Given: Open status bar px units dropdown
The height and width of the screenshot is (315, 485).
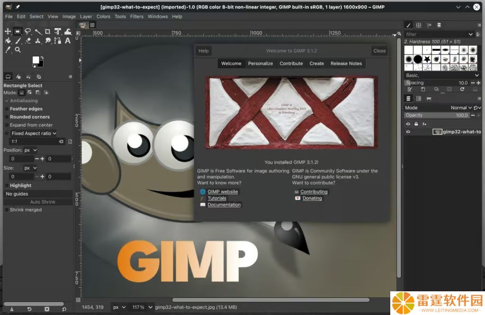Looking at the screenshot, I should (119, 307).
